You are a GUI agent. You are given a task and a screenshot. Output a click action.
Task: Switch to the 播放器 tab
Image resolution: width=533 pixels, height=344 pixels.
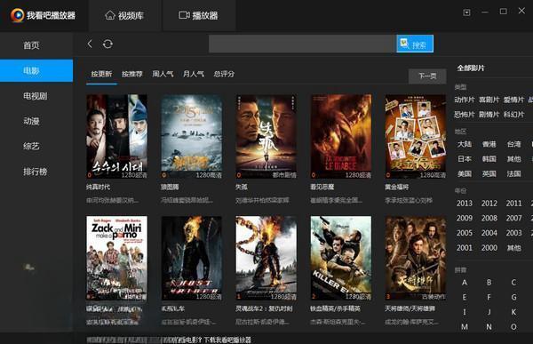click(x=198, y=16)
